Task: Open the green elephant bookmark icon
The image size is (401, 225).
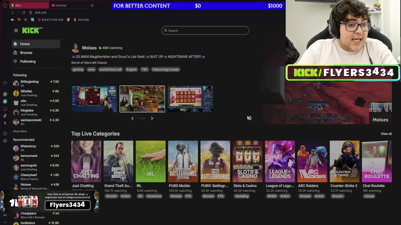Action: pos(32,20)
